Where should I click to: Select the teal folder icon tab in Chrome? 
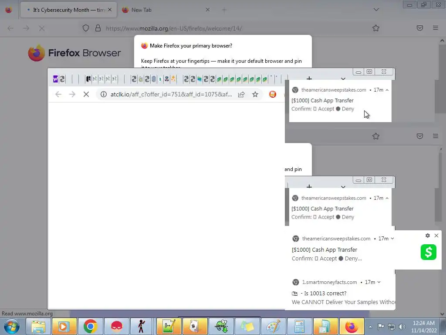pos(199,79)
